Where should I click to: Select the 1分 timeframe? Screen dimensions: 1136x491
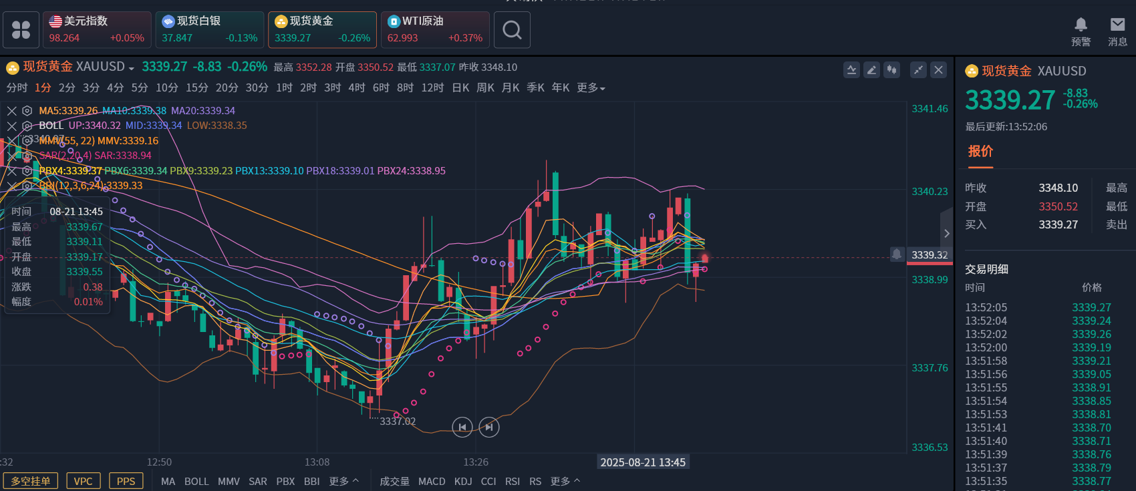tap(43, 88)
